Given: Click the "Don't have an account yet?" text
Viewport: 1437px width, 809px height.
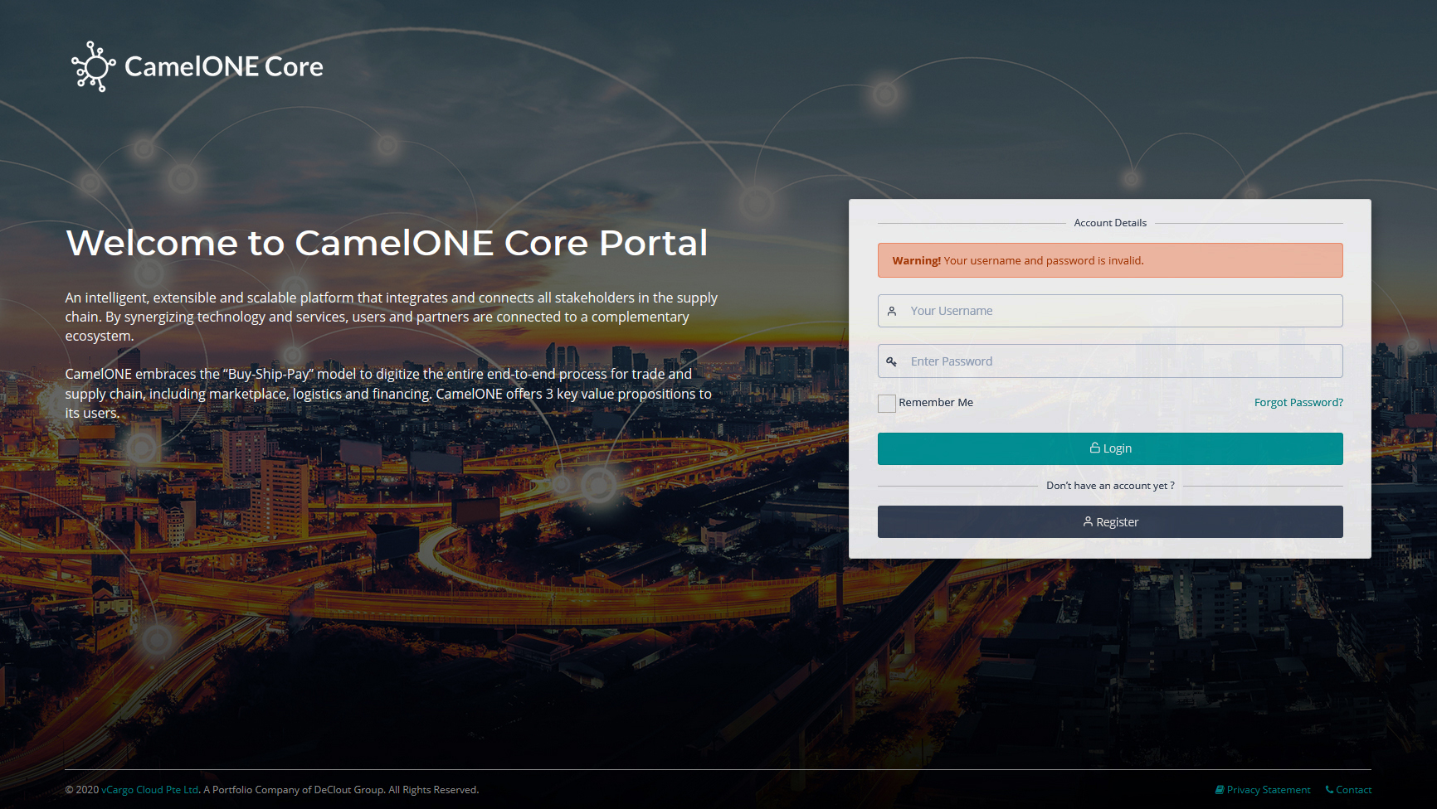Looking at the screenshot, I should [1110, 486].
